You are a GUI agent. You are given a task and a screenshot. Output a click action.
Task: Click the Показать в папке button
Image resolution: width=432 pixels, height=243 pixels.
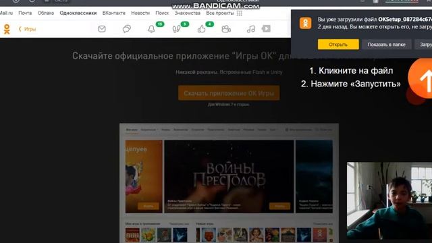tap(386, 45)
